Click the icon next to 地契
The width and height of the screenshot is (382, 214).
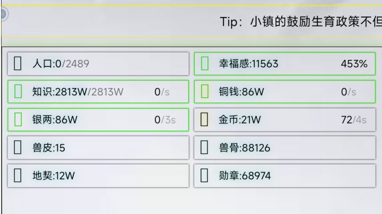18,175
